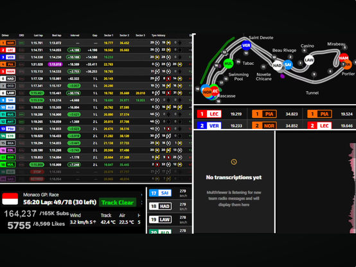Viewport: 356px width, 267px height.
Task: Click the Tyre history column header
Action: [x=159, y=35]
